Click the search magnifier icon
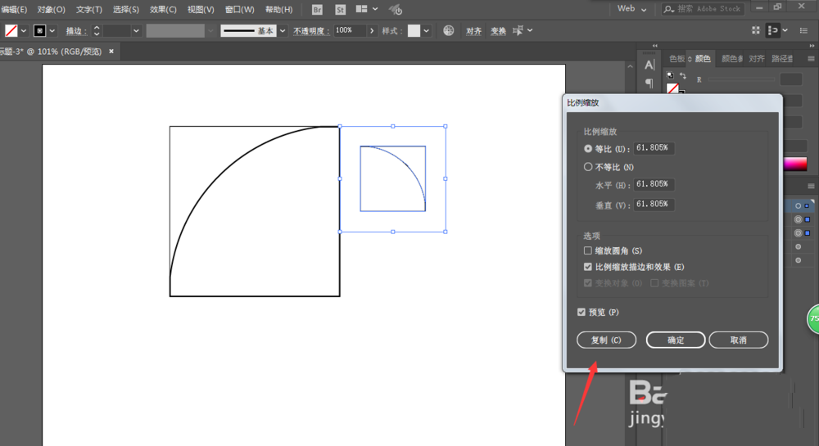 pyautogui.click(x=668, y=9)
